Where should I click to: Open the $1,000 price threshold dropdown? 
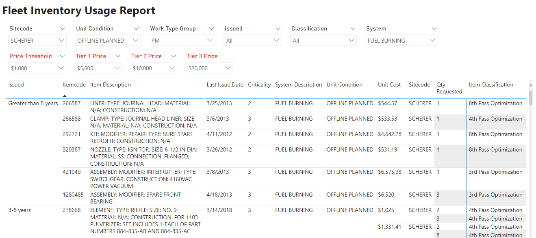tap(37, 68)
